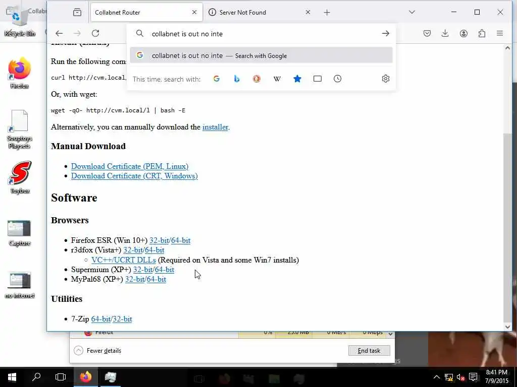The image size is (517, 387).
Task: Open the installer link
Action: tap(215, 127)
